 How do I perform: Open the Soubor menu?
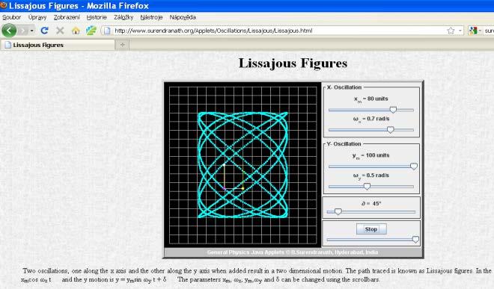pos(12,17)
